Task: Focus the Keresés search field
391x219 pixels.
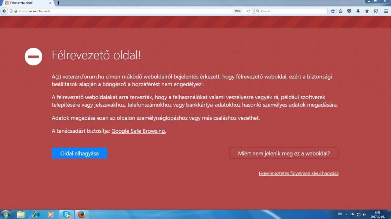Action: click(292, 11)
